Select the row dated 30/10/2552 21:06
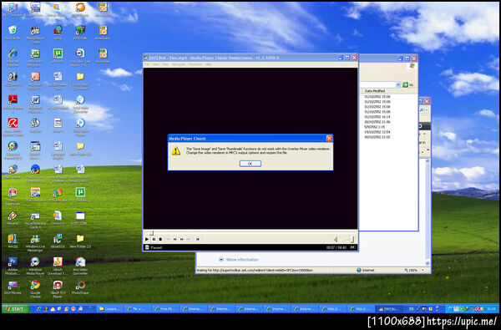This screenshot has height=330, width=501. [x=377, y=122]
